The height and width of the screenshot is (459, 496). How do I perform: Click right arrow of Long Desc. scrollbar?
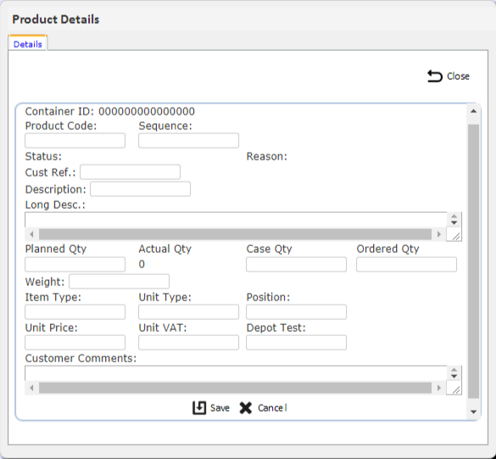pos(438,234)
